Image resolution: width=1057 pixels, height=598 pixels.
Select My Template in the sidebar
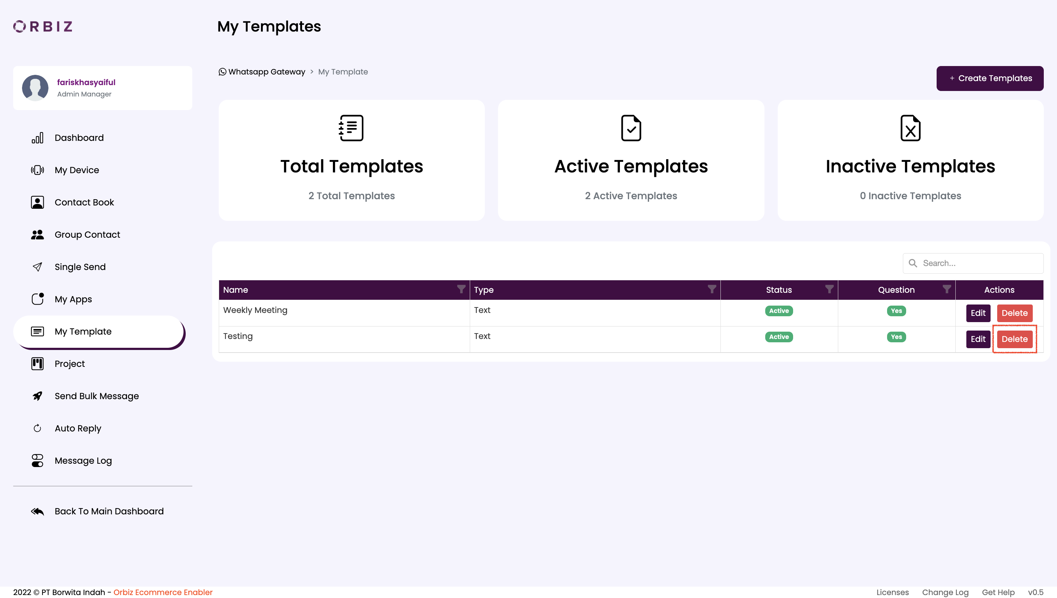[x=83, y=331]
